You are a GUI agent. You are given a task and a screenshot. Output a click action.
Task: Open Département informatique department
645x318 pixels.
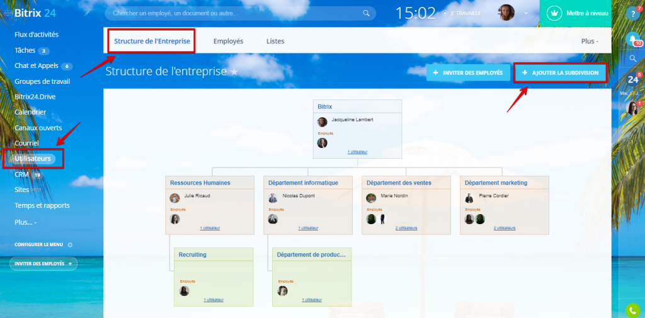[x=303, y=183]
